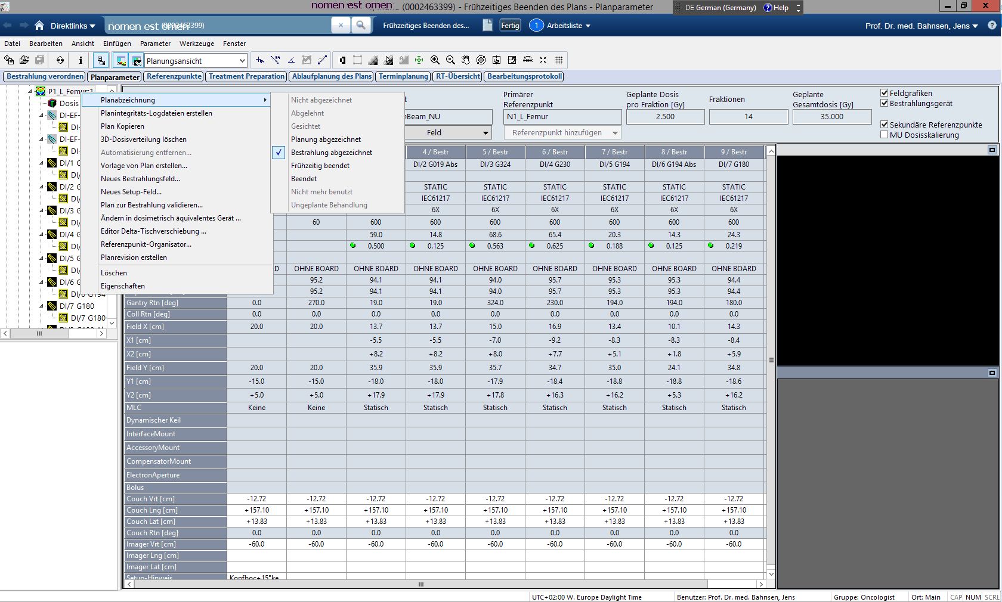Viewport: 1002px width, 602px height.
Task: Select the pan hand tool
Action: (466, 60)
